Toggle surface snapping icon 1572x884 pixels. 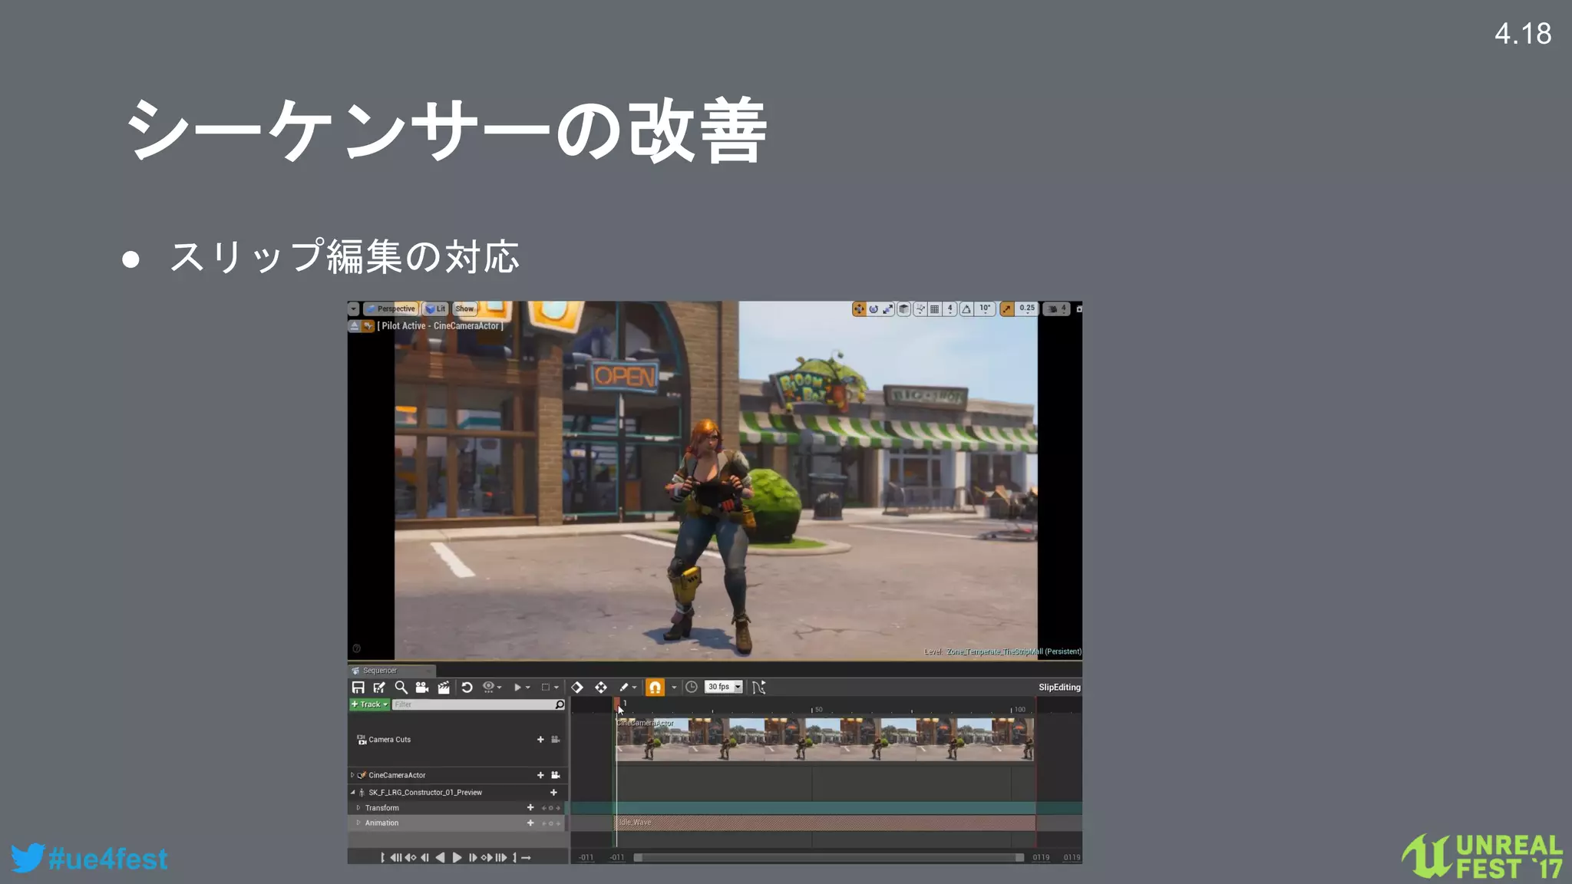pos(920,308)
